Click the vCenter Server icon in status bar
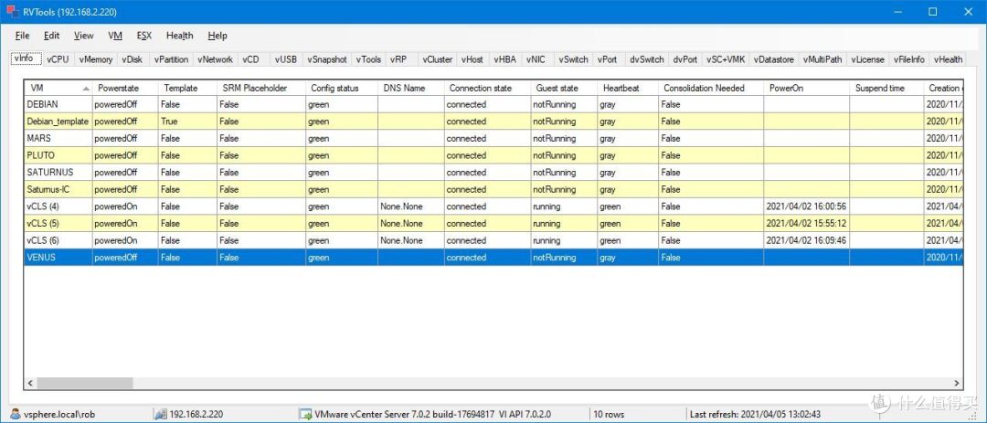The height and width of the screenshot is (423, 987). 305,414
